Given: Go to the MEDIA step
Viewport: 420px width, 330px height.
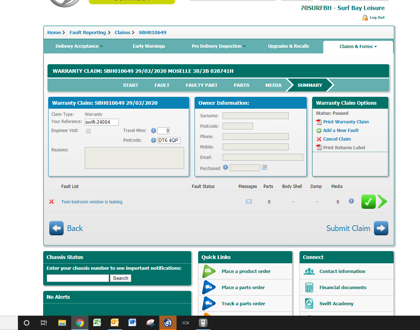Looking at the screenshot, I should point(274,85).
